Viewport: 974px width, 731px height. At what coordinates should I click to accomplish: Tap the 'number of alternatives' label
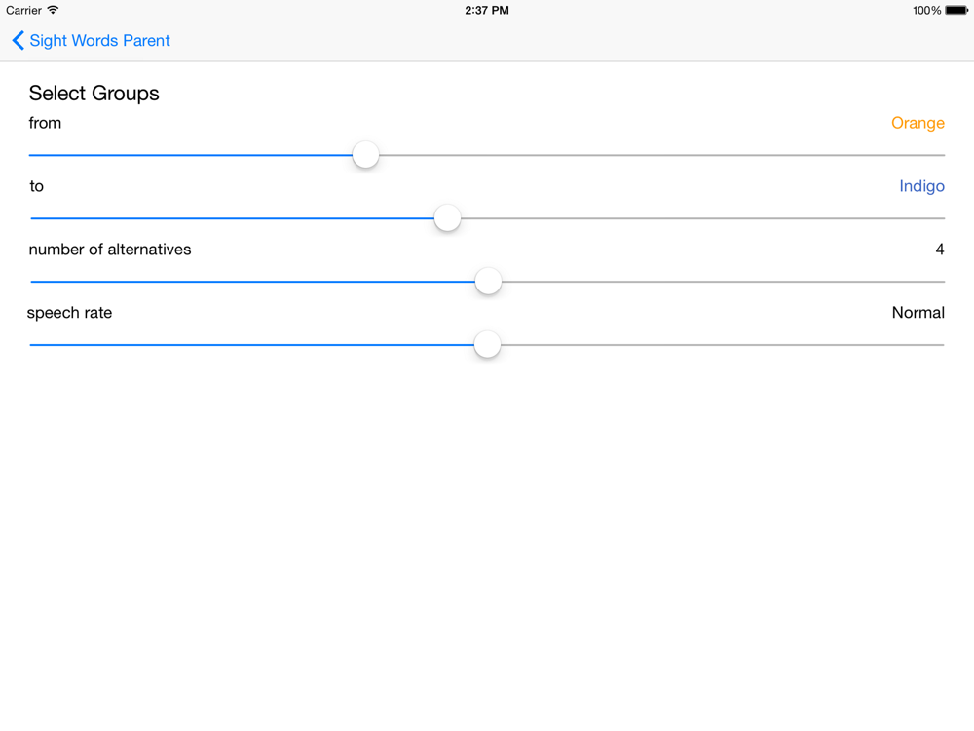pyautogui.click(x=110, y=250)
